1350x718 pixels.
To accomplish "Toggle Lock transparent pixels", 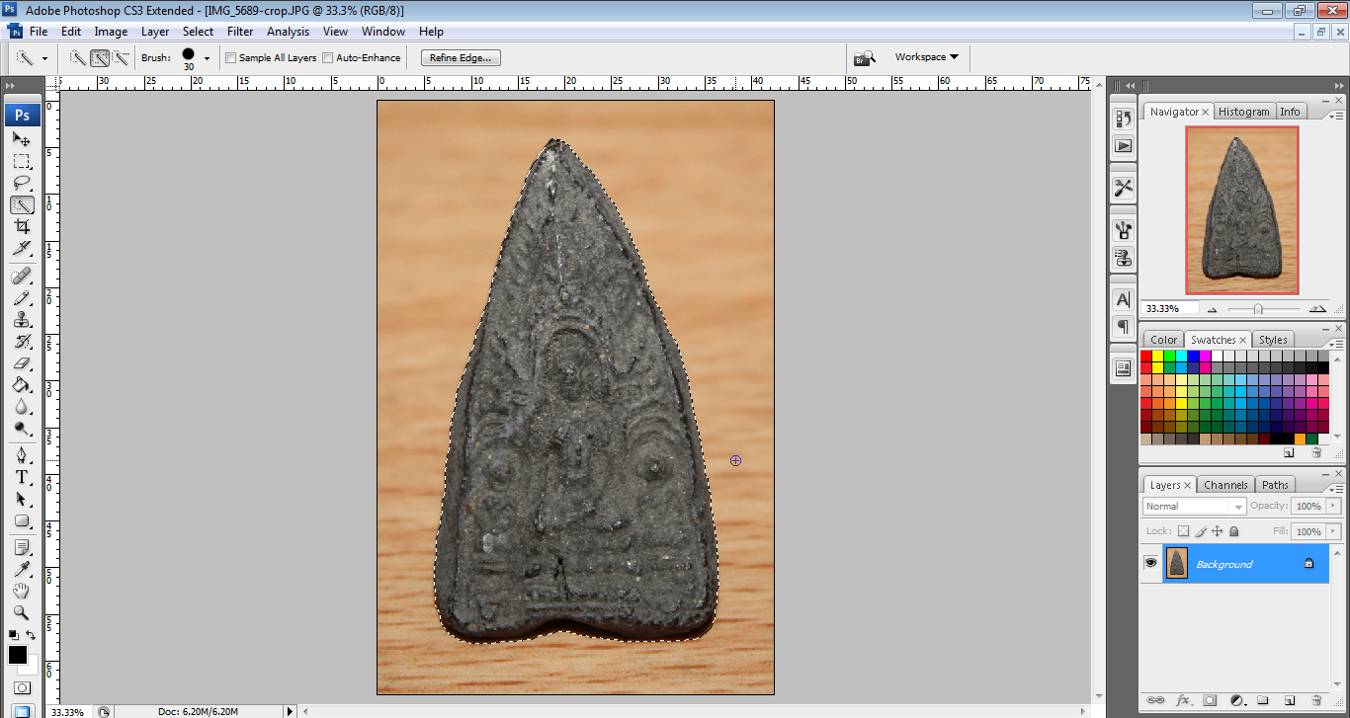I will tap(1183, 531).
